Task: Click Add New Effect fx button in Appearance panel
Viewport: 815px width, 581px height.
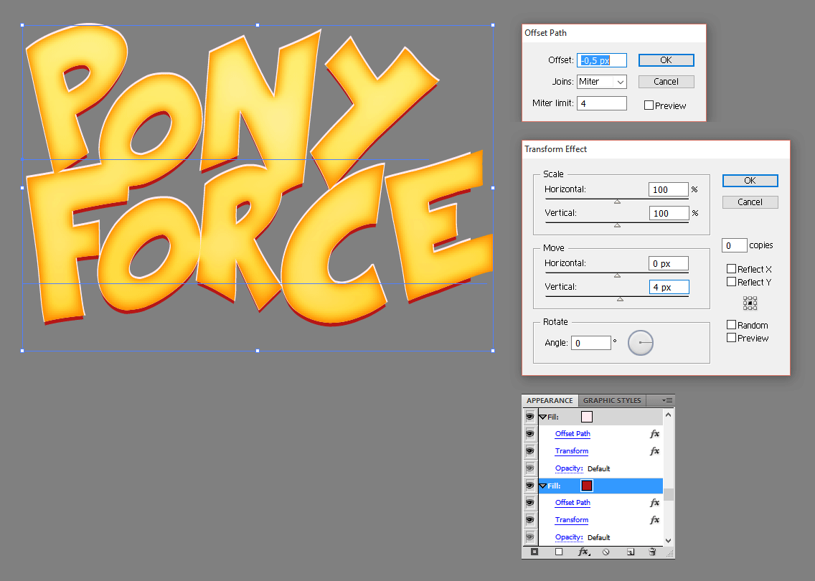Action: pyautogui.click(x=583, y=552)
